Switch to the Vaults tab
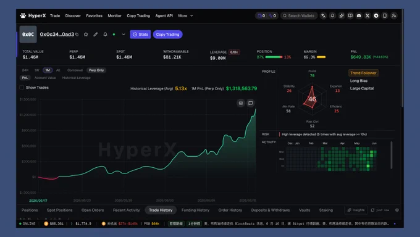 (304, 210)
